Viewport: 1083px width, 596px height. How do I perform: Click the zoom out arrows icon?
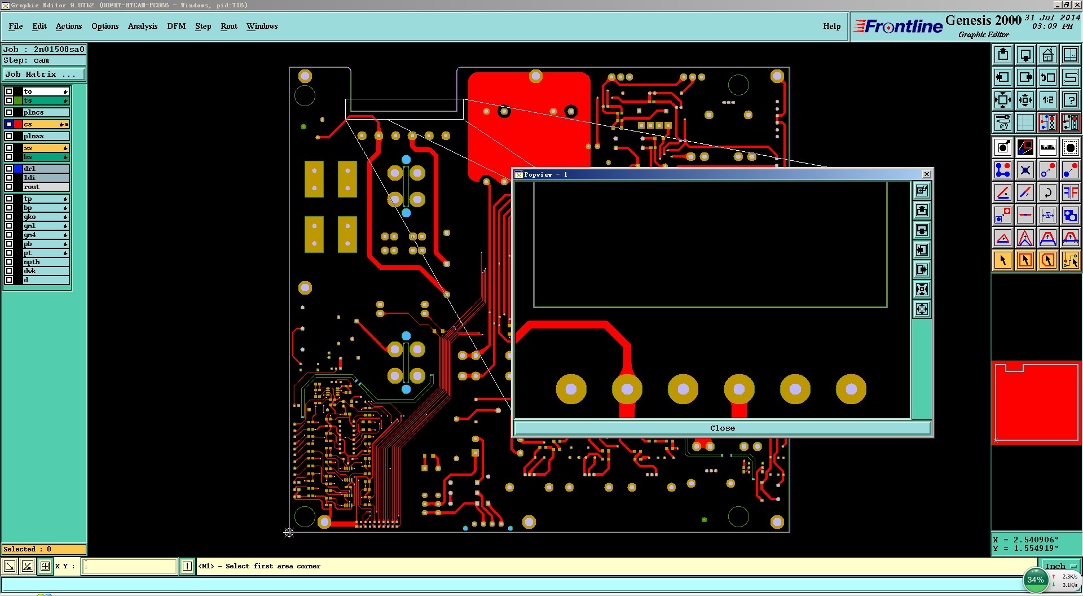tap(1025, 100)
